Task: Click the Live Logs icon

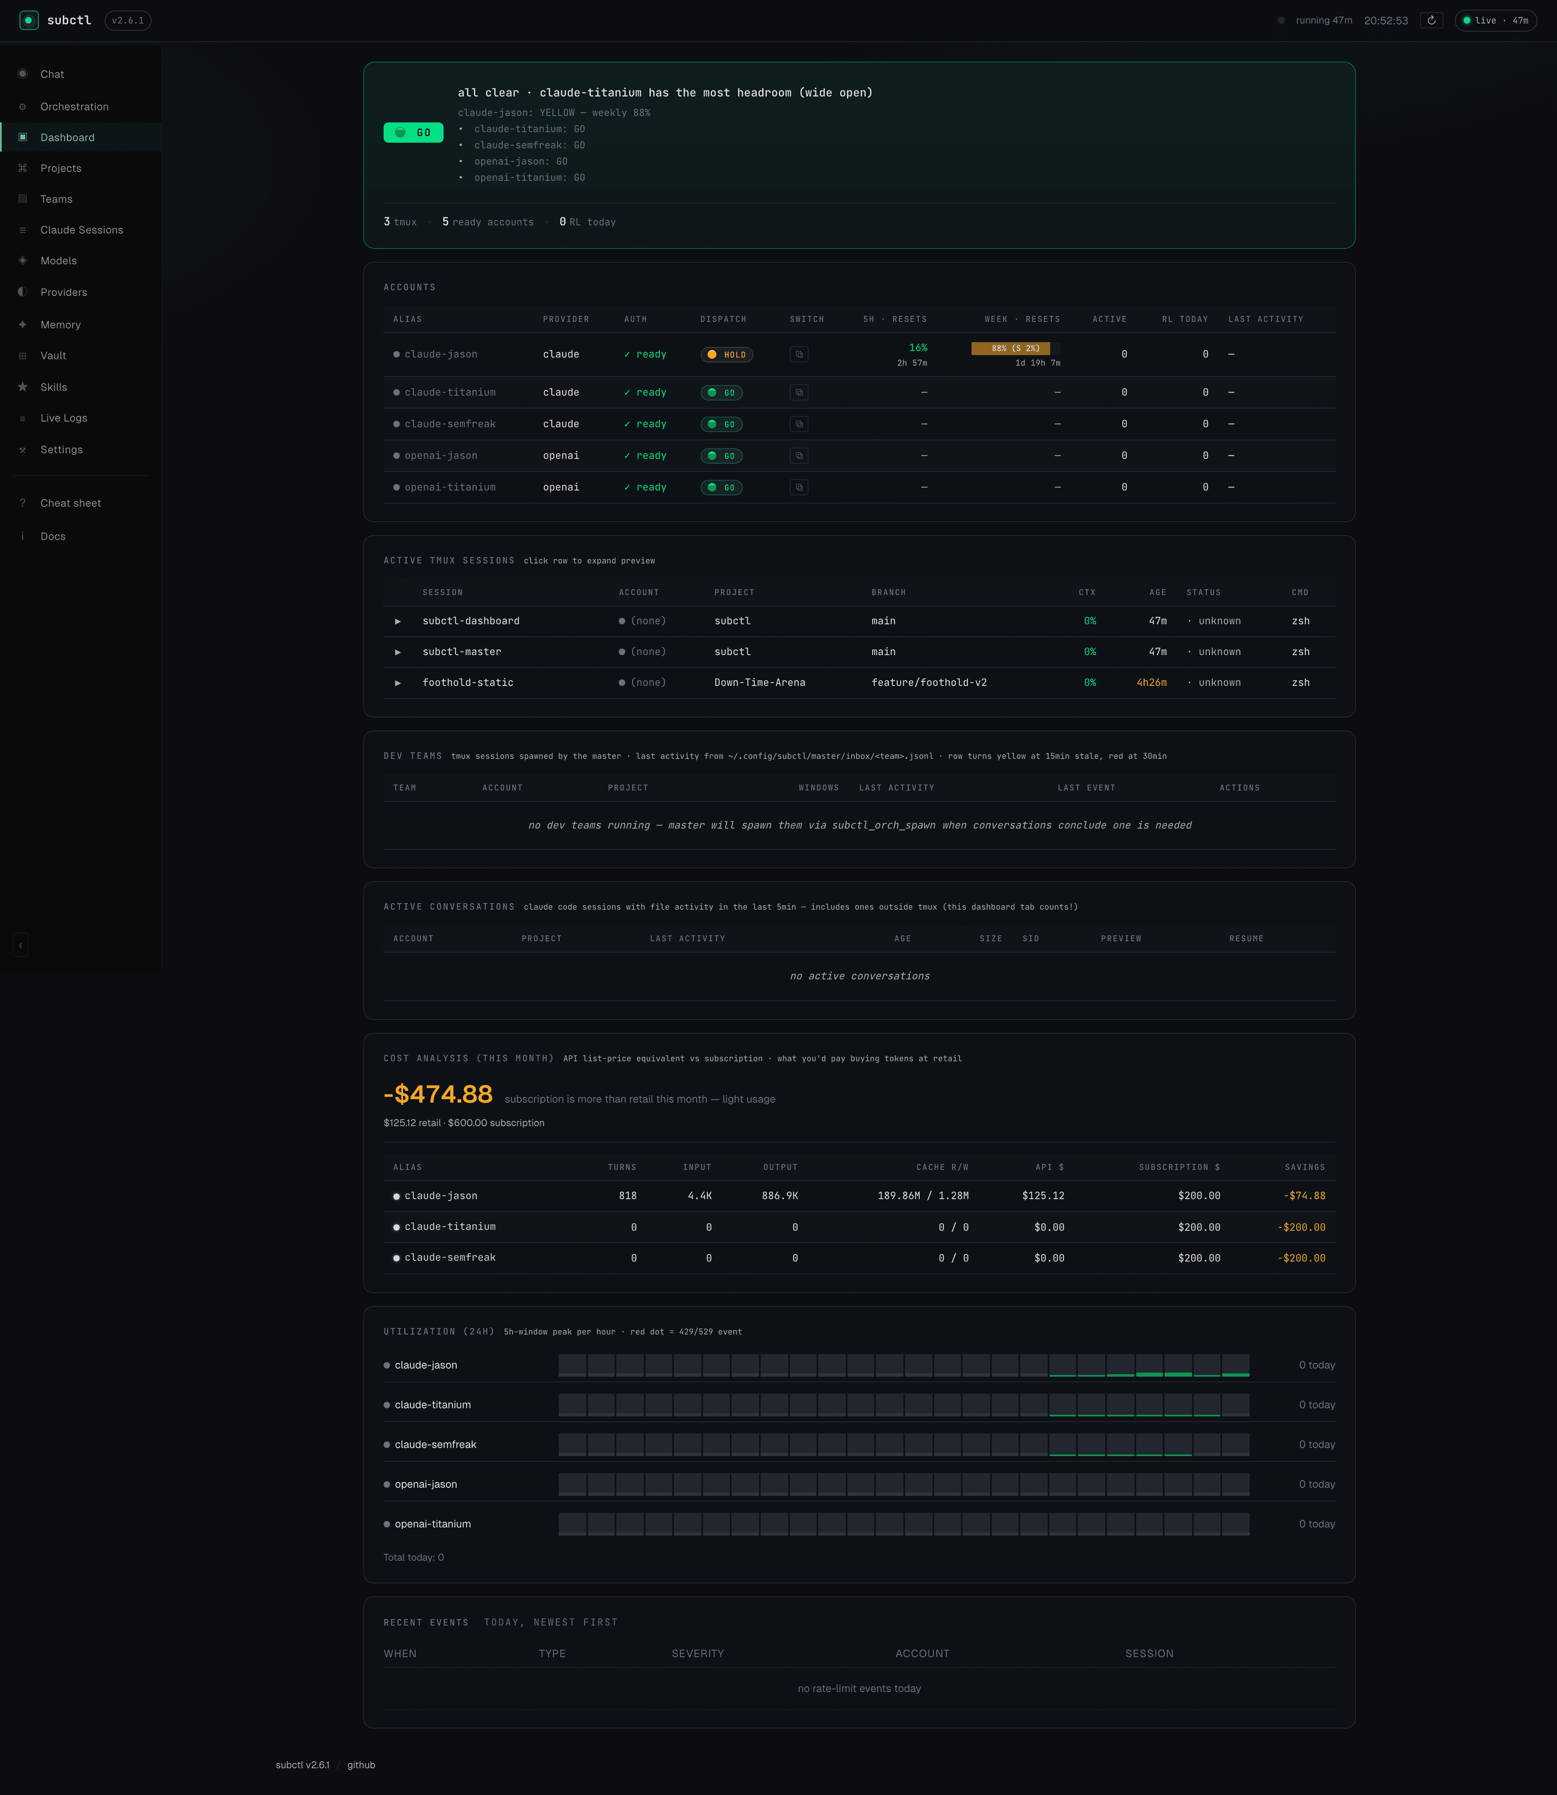Action: [x=23, y=418]
